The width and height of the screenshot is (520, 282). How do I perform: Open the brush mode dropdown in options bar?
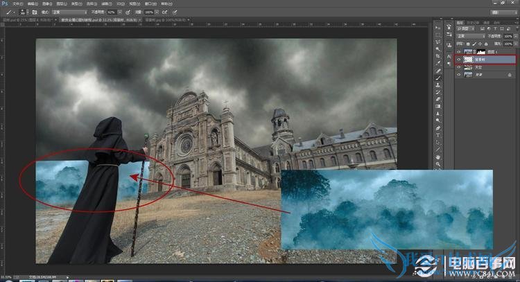point(69,12)
